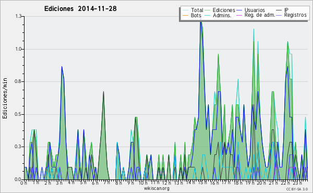
Task: Click the 0.5 y-axis value
Action: (18, 114)
